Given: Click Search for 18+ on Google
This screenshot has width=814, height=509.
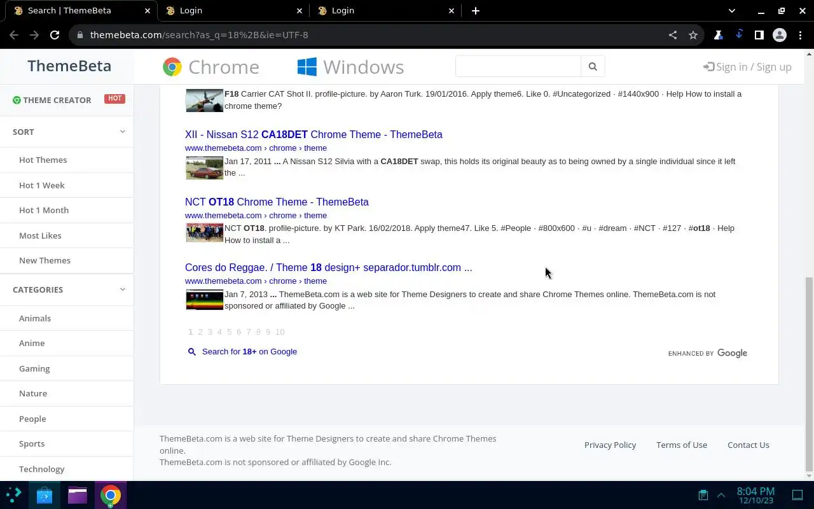Looking at the screenshot, I should click(x=249, y=352).
